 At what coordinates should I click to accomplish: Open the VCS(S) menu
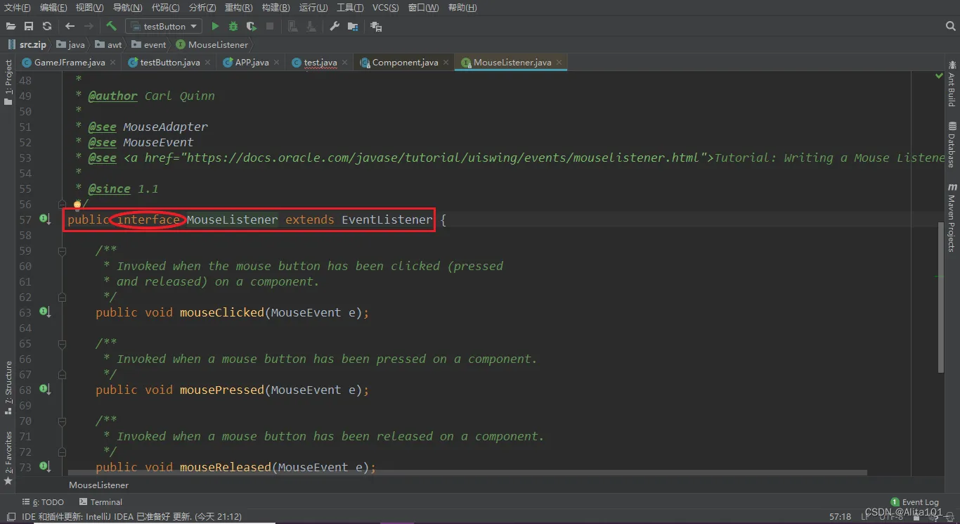tap(385, 8)
